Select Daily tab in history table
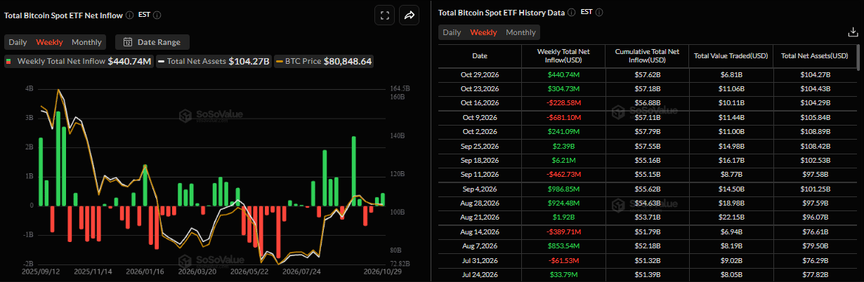The width and height of the screenshot is (864, 282). pos(452,32)
